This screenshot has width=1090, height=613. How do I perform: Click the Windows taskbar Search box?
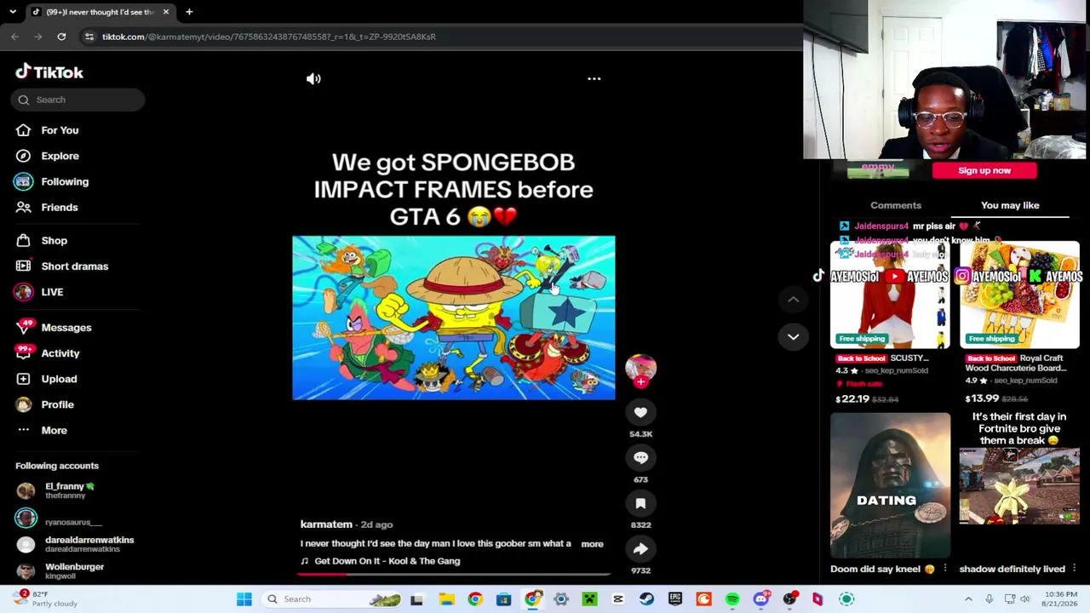pos(333,599)
